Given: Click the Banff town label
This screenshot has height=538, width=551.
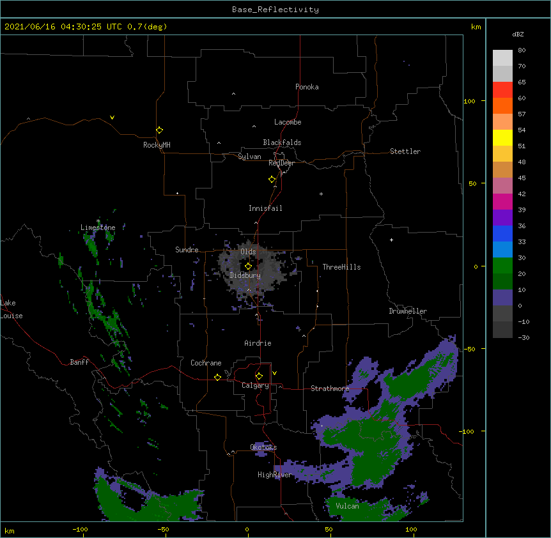Looking at the screenshot, I should [x=79, y=362].
